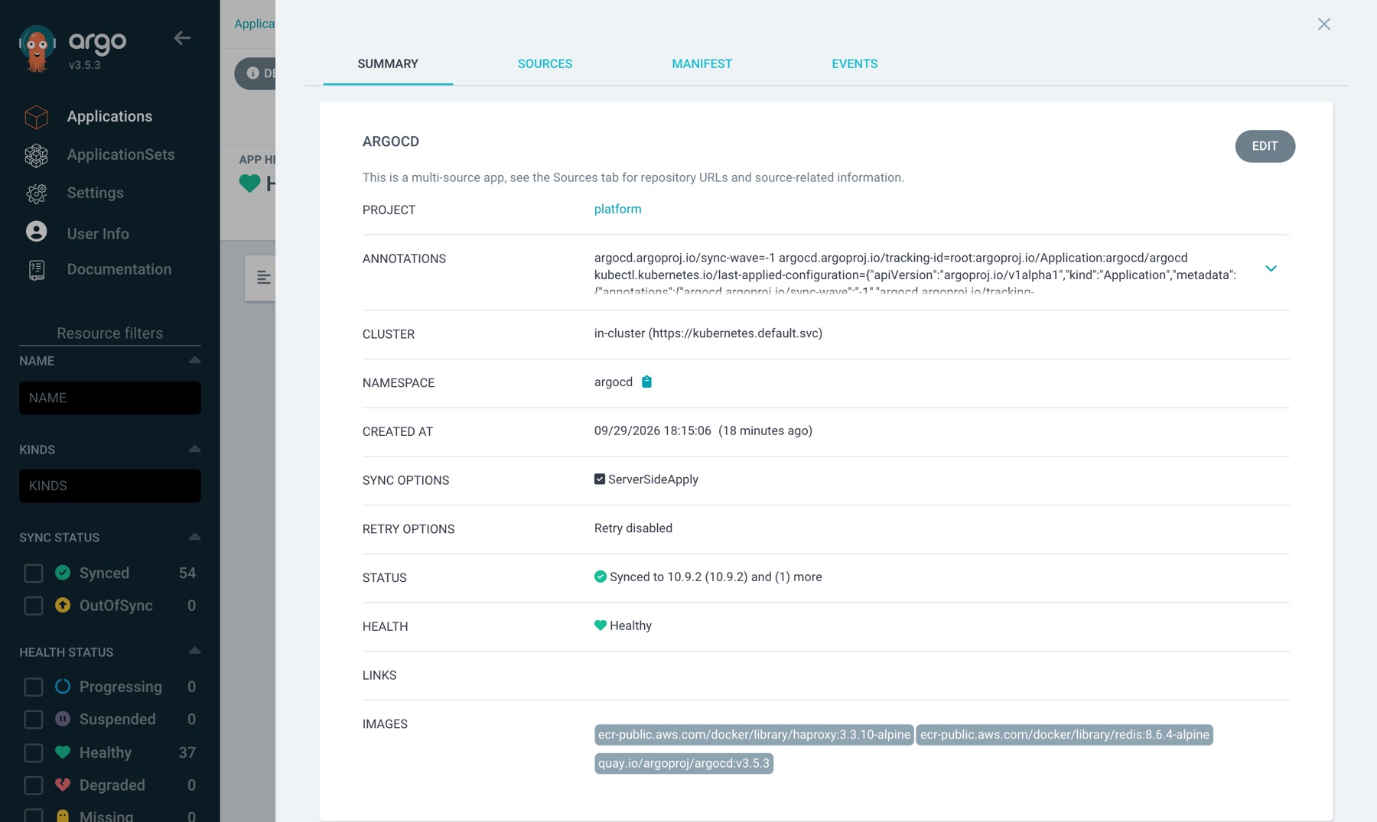
Task: Click the list view icon behind panel
Action: click(263, 278)
